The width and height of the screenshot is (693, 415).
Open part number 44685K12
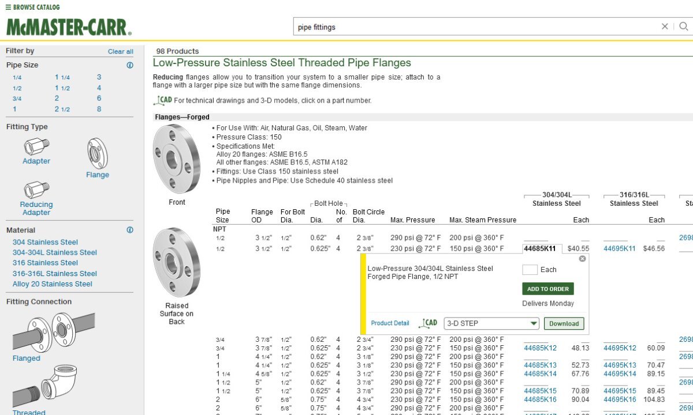point(541,348)
